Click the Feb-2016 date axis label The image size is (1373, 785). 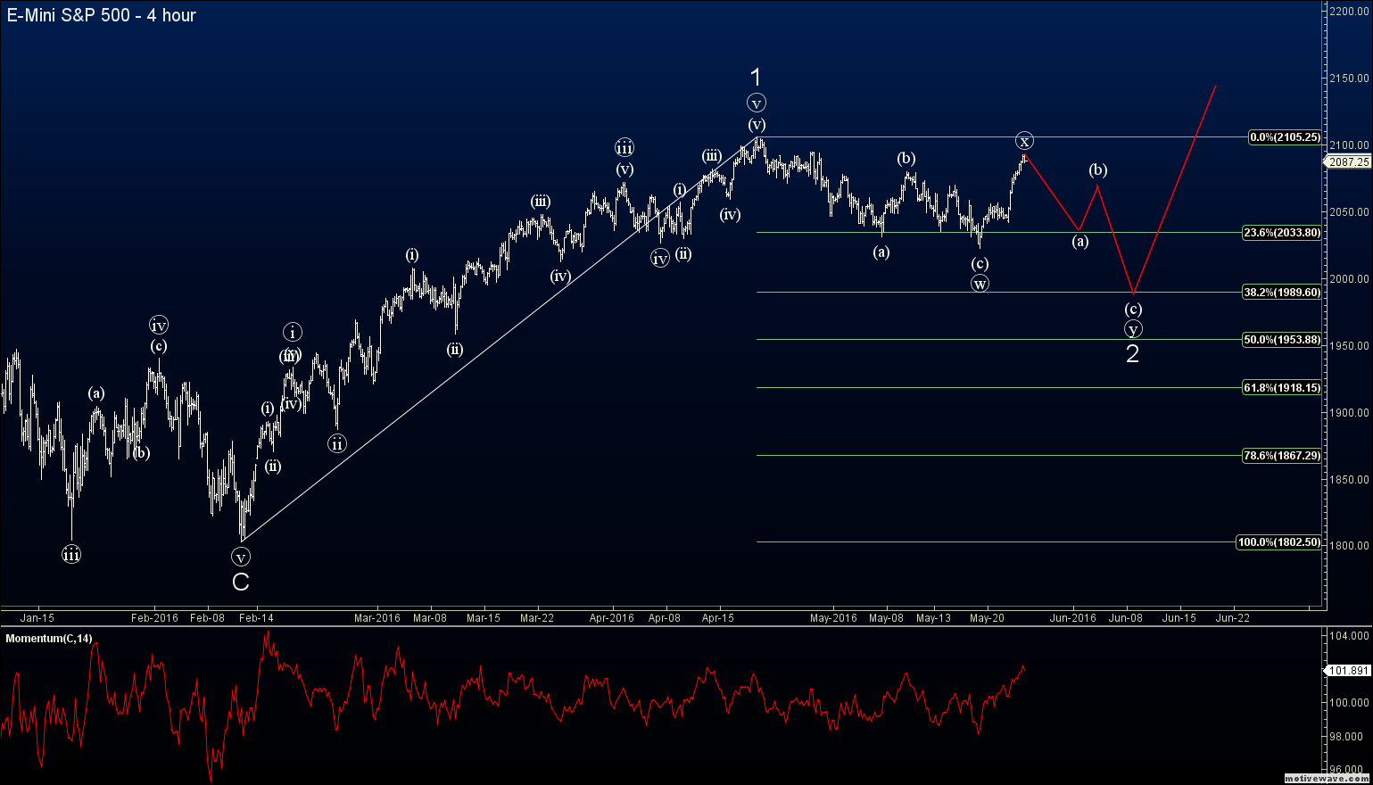click(x=156, y=617)
